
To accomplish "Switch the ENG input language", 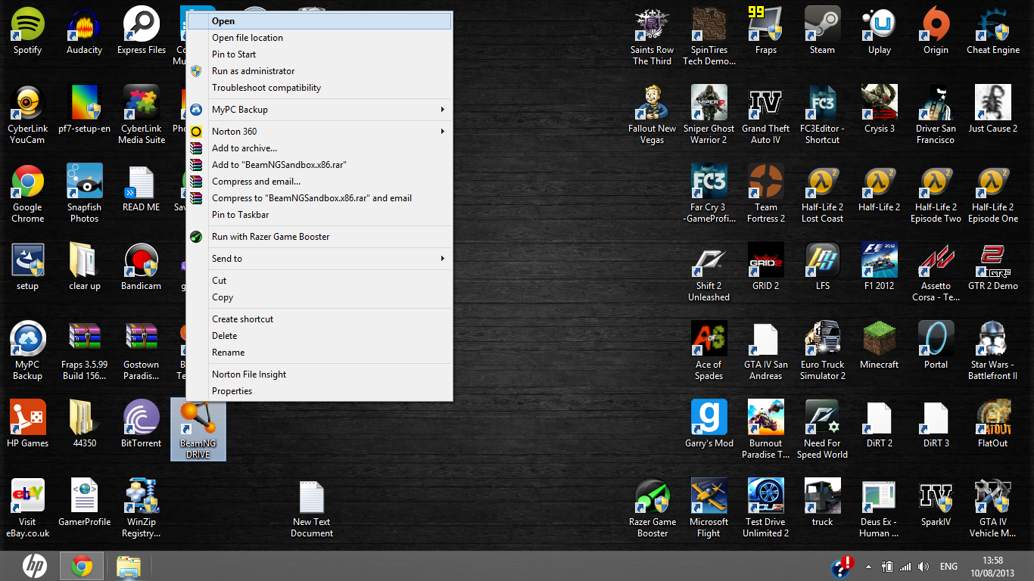I will [948, 567].
